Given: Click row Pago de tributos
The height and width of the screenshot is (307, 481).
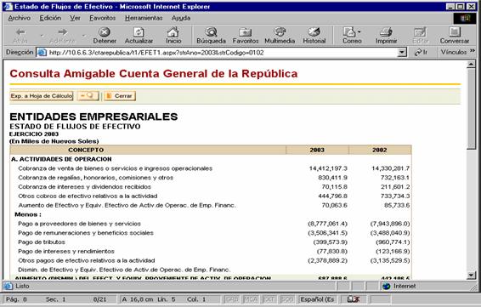Looking at the screenshot, I should (211, 242).
